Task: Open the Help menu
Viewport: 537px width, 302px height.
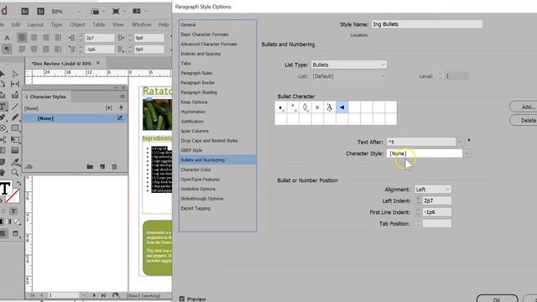Action: pos(164,24)
